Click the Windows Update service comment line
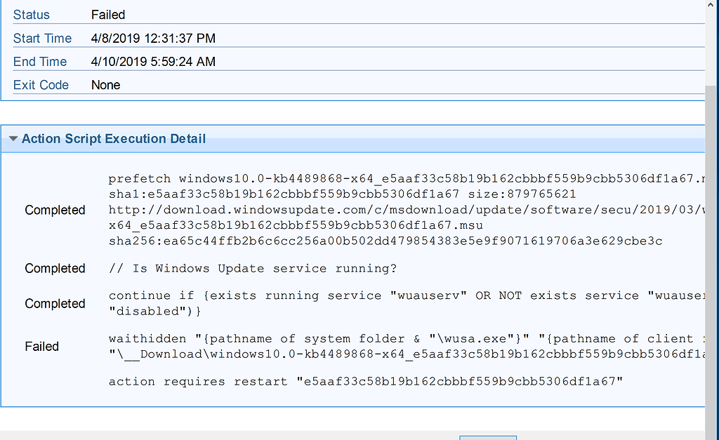 click(x=253, y=268)
